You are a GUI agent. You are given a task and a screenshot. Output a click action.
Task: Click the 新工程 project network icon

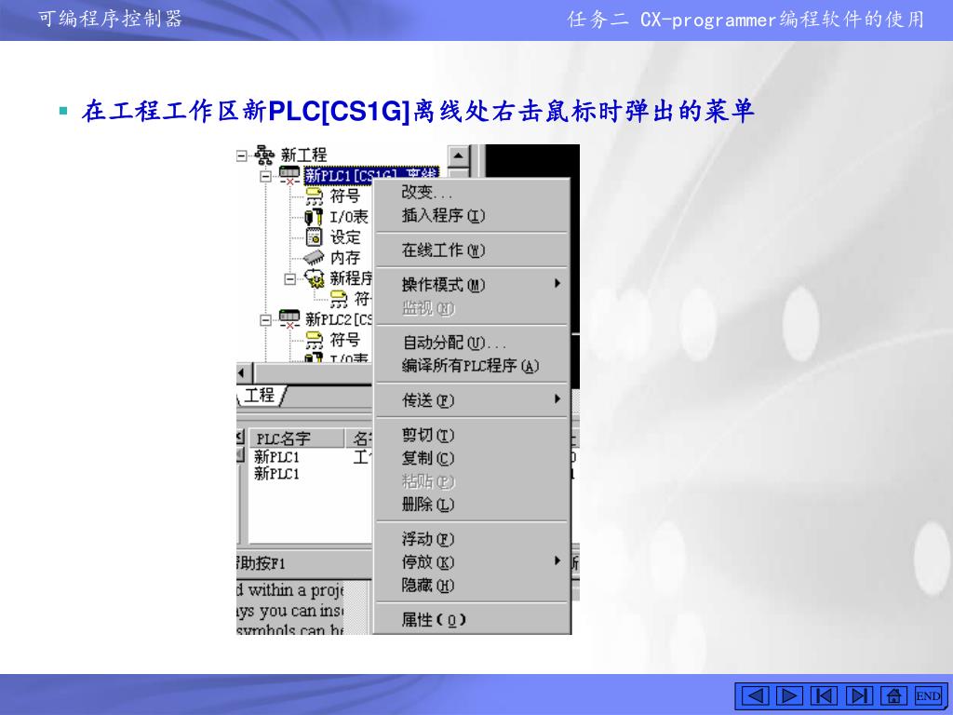263,155
